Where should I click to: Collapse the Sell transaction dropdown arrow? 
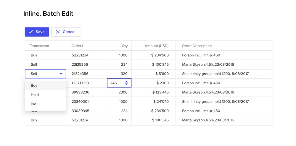[61, 74]
